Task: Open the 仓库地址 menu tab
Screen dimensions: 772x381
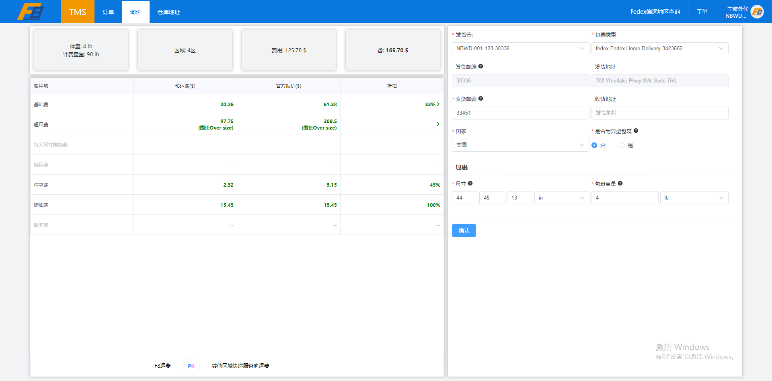Action: pos(169,12)
